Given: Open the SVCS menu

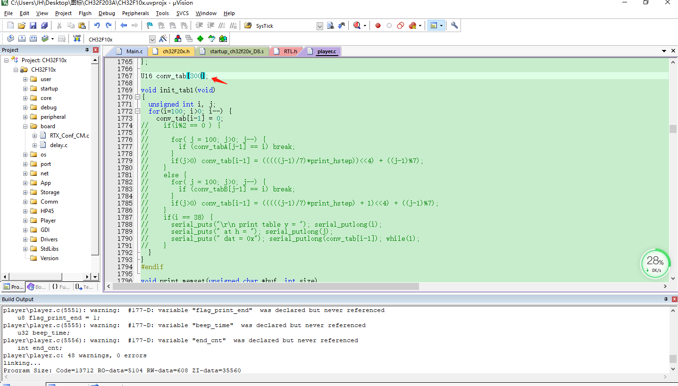Looking at the screenshot, I should pos(182,13).
